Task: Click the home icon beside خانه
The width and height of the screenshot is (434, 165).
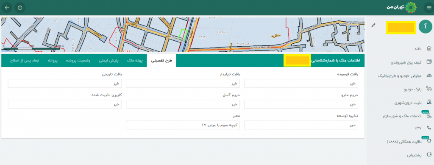Action: pos(429,48)
